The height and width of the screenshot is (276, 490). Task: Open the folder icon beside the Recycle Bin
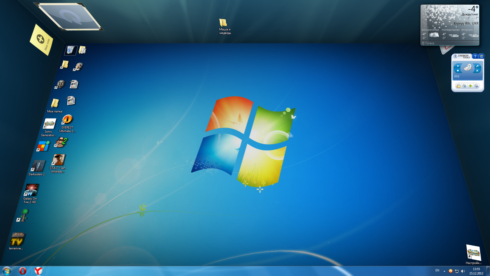point(82,50)
